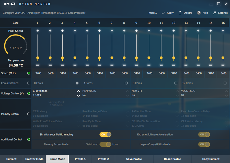Expand the more... menu in header
This screenshot has height=163, width=230.
(x=153, y=13)
